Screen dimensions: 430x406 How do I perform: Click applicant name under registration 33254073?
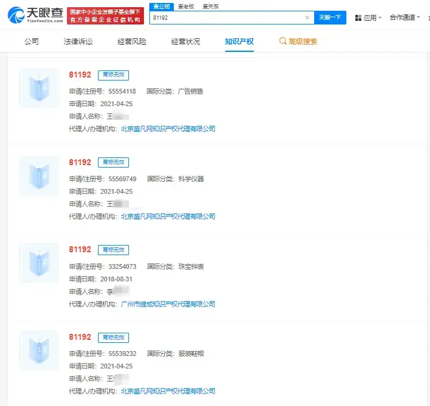pos(118,292)
